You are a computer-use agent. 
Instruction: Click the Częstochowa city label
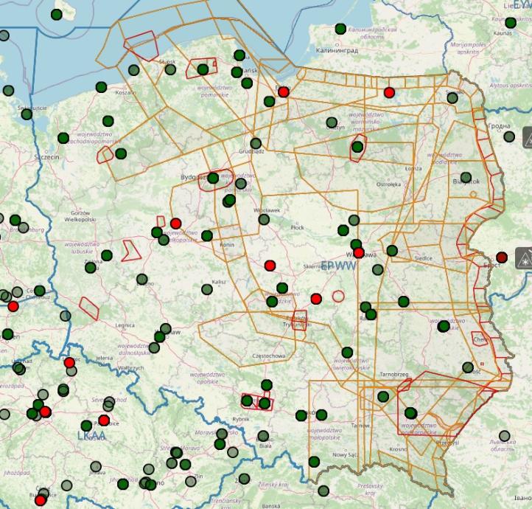(x=269, y=356)
